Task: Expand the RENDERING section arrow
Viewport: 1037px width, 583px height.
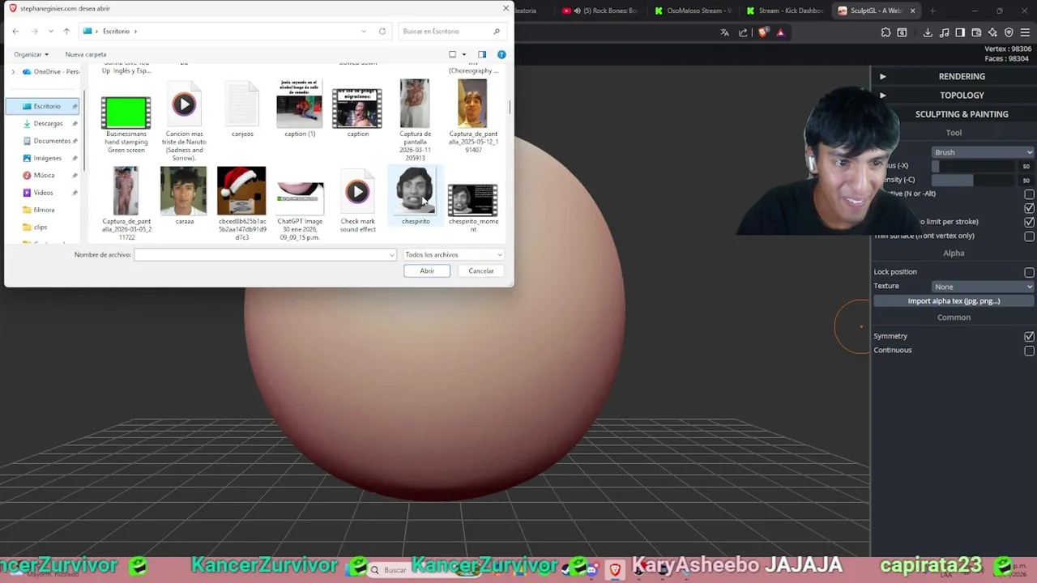Action: pyautogui.click(x=883, y=76)
